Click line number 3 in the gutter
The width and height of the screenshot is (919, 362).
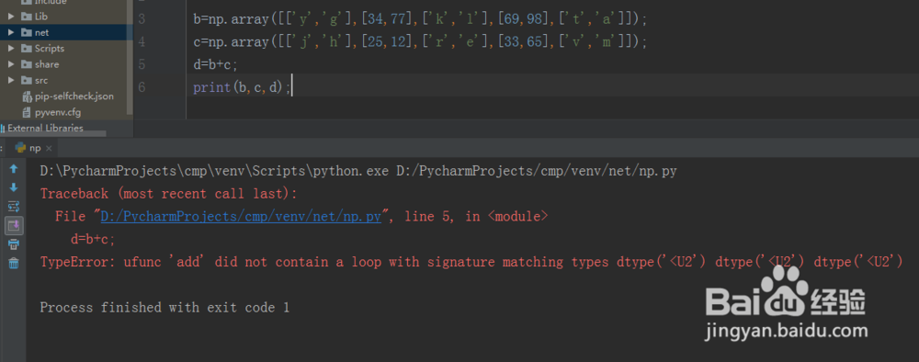[142, 19]
